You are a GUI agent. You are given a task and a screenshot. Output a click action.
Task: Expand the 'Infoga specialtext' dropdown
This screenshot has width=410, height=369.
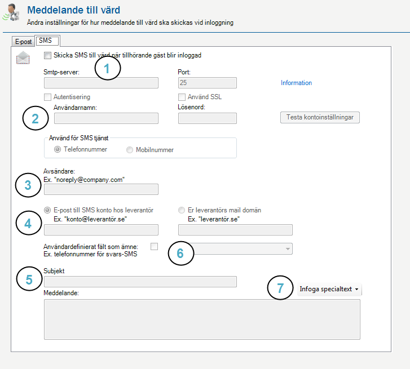[329, 289]
